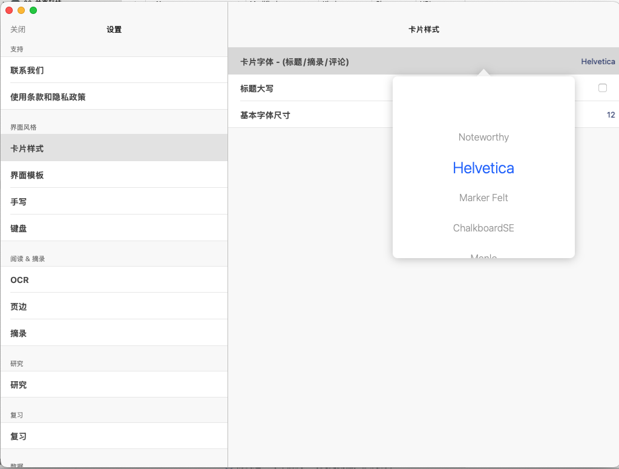This screenshot has height=469, width=619.
Task: Click the 关闭 button in settings
Action: (x=18, y=30)
